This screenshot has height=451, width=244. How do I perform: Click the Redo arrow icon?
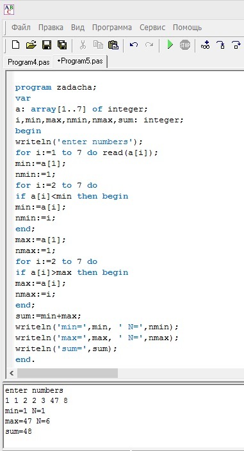(x=149, y=45)
